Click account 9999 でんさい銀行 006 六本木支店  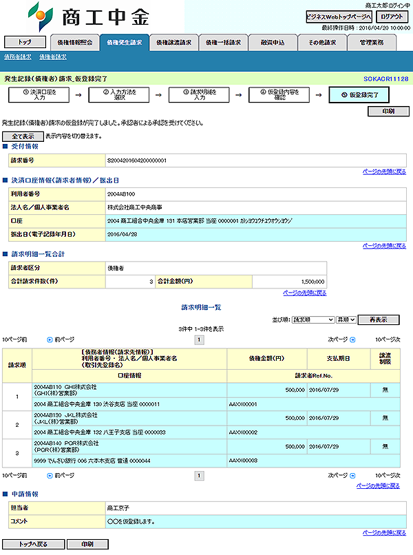pyautogui.click(x=92, y=461)
